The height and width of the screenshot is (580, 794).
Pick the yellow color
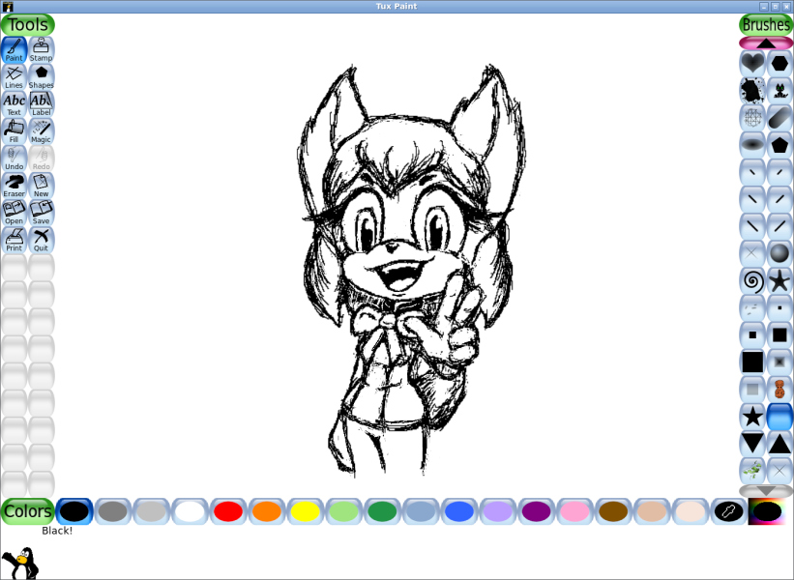[x=306, y=511]
